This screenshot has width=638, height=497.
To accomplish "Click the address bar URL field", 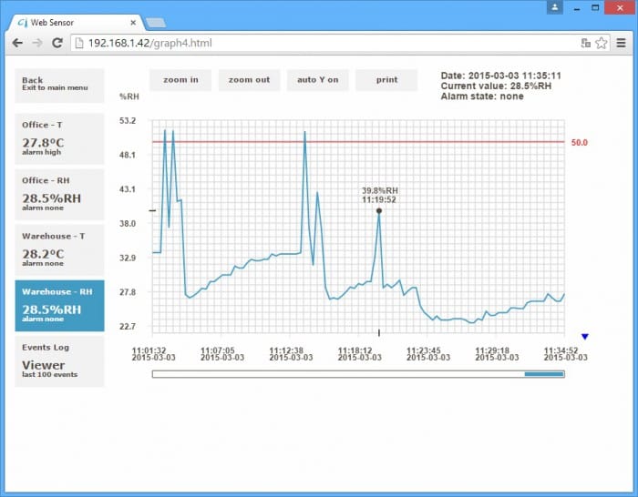I will (x=319, y=43).
